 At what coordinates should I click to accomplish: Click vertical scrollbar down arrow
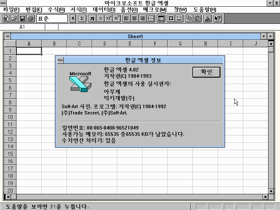[x=271, y=191]
